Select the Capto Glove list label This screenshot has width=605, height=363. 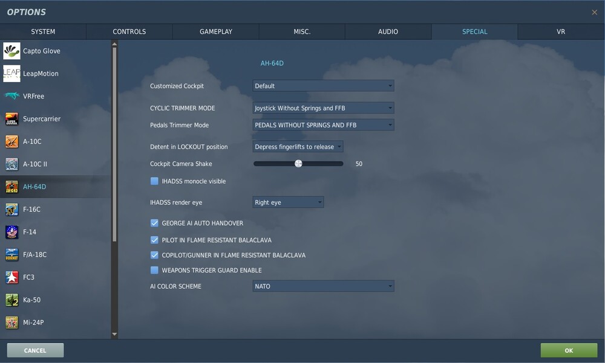41,51
